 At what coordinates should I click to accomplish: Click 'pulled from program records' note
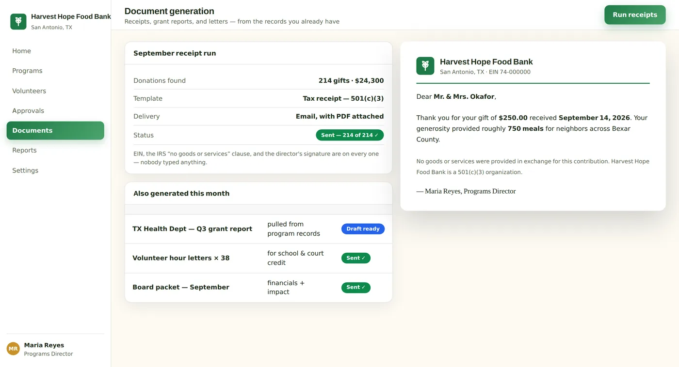coord(294,229)
